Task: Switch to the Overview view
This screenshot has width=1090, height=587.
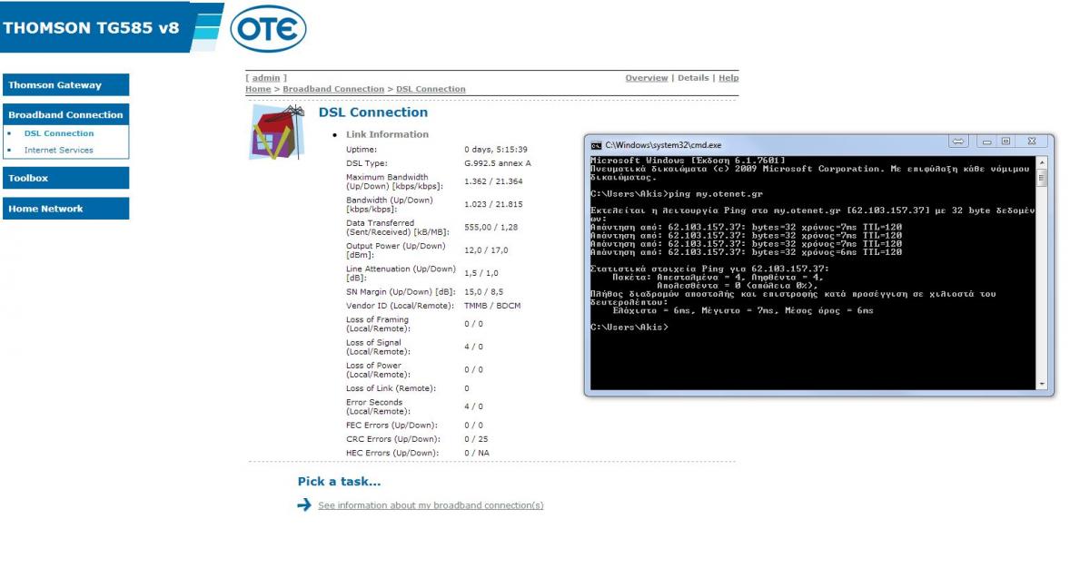Action: click(x=647, y=78)
